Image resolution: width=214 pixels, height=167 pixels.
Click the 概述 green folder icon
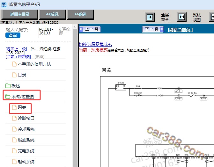(8, 86)
